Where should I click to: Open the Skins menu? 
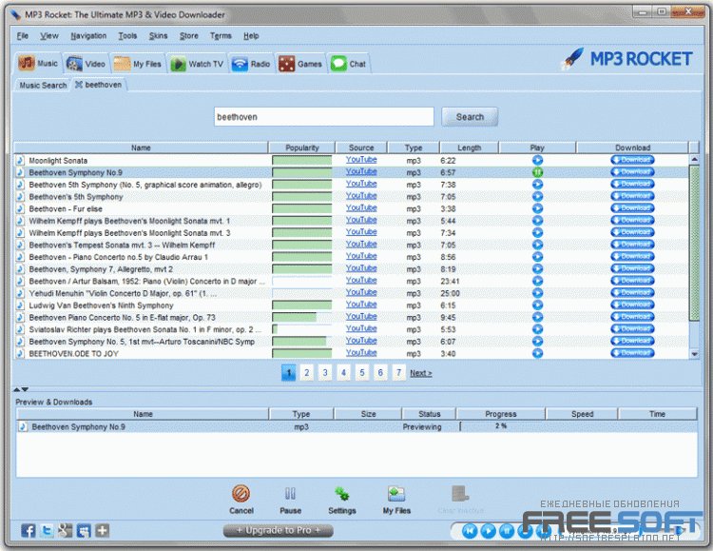pyautogui.click(x=158, y=35)
